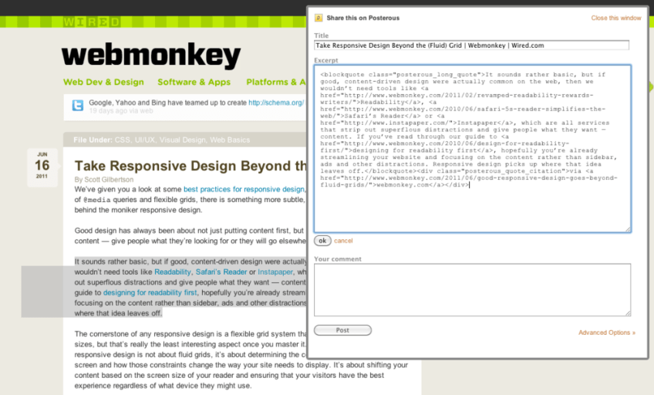Close this window link in dialog
The height and width of the screenshot is (395, 654).
point(615,17)
